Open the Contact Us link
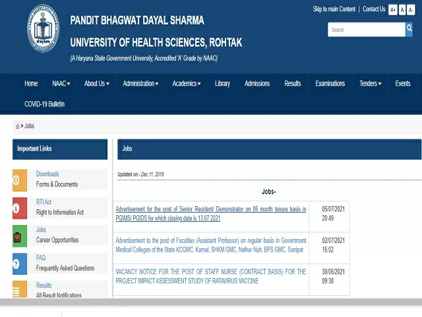Viewport: 422px width, 317px height. pyautogui.click(x=374, y=9)
